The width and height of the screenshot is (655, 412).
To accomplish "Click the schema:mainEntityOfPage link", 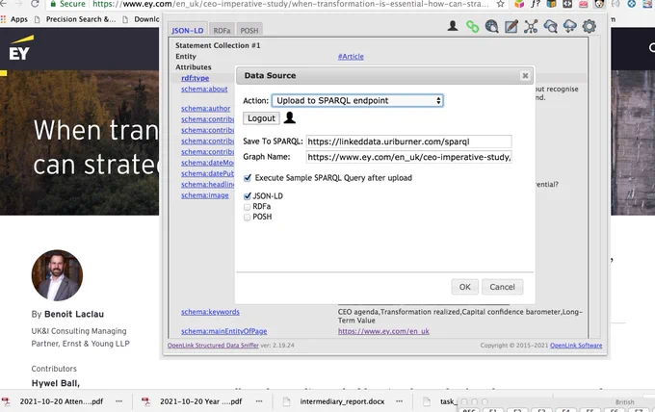I will [223, 331].
